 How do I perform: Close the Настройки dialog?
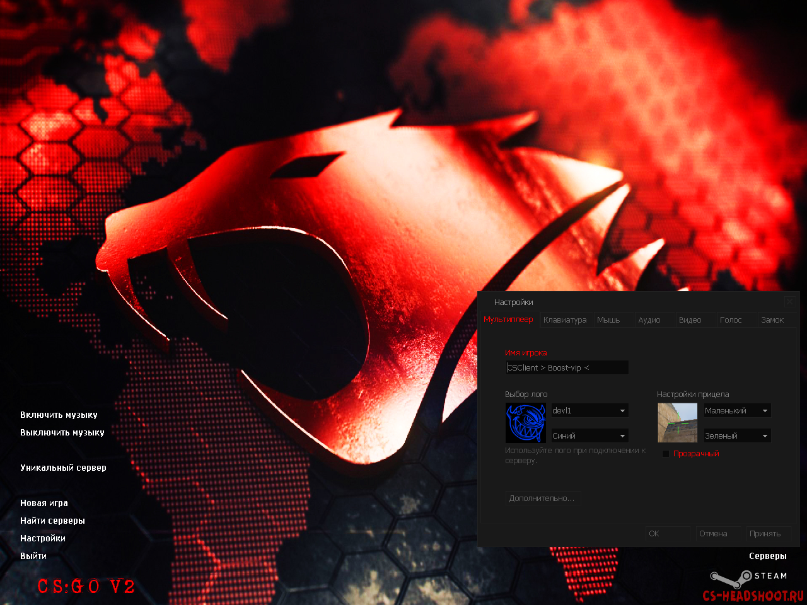click(x=790, y=302)
